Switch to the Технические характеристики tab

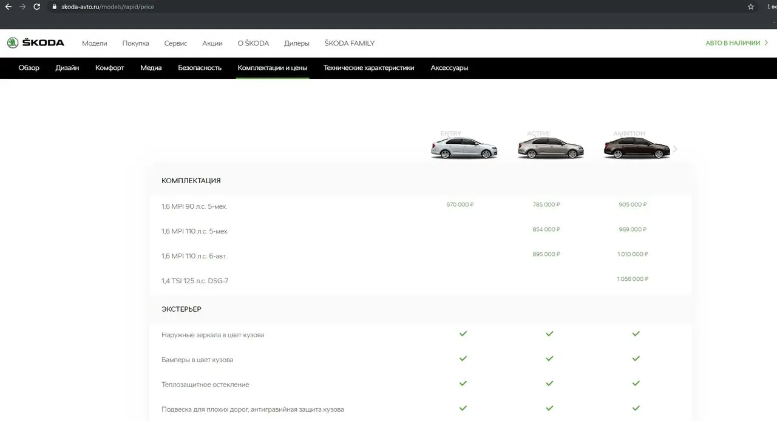click(x=369, y=68)
